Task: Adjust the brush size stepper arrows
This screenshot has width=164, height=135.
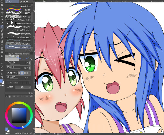Action: (x=27, y=63)
